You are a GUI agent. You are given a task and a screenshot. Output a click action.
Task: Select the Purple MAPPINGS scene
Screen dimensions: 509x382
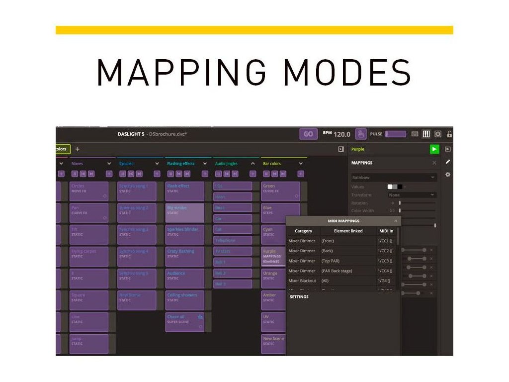pos(274,256)
